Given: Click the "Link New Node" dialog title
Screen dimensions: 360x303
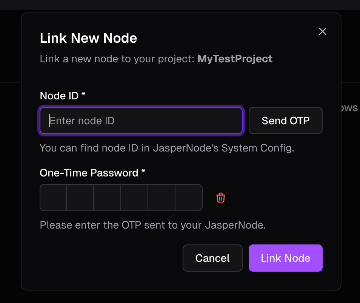Looking at the screenshot, I should pos(88,38).
